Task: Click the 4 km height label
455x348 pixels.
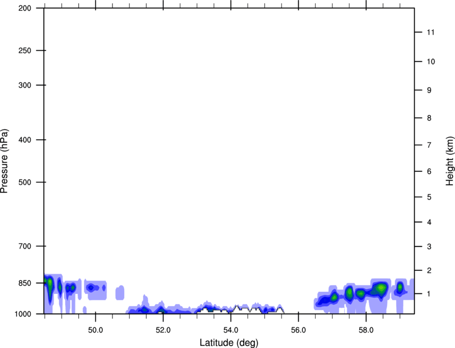Action: 429,222
